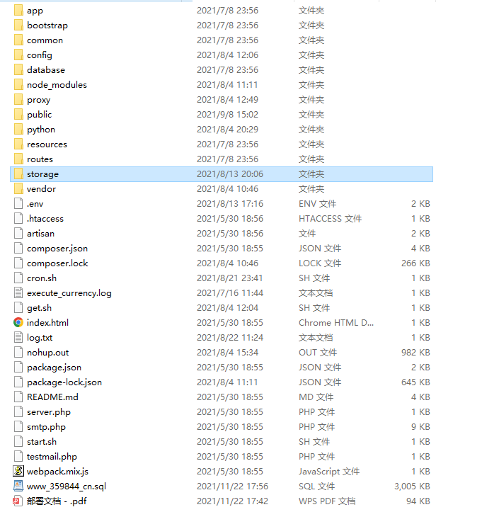Click the date 2021/8/22 11:24 of log.txt
The width and height of the screenshot is (499, 512).
point(230,337)
